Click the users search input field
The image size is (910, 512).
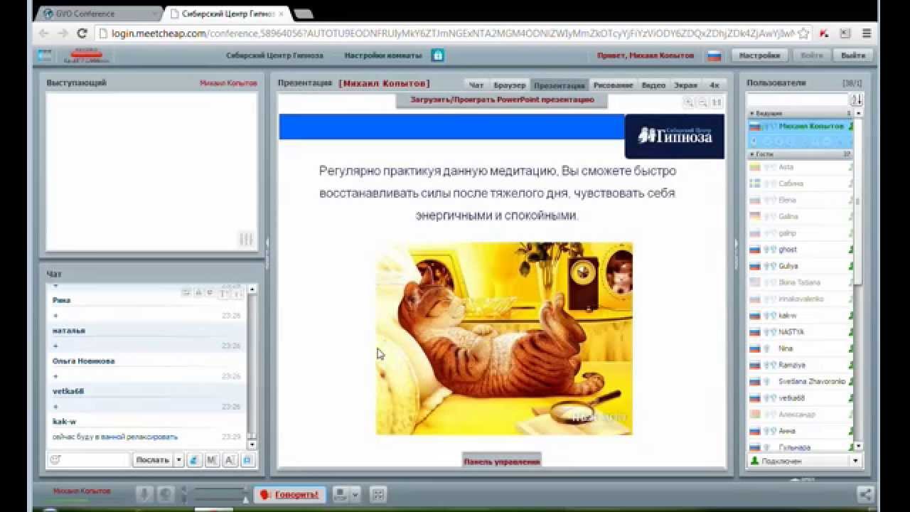tap(798, 100)
